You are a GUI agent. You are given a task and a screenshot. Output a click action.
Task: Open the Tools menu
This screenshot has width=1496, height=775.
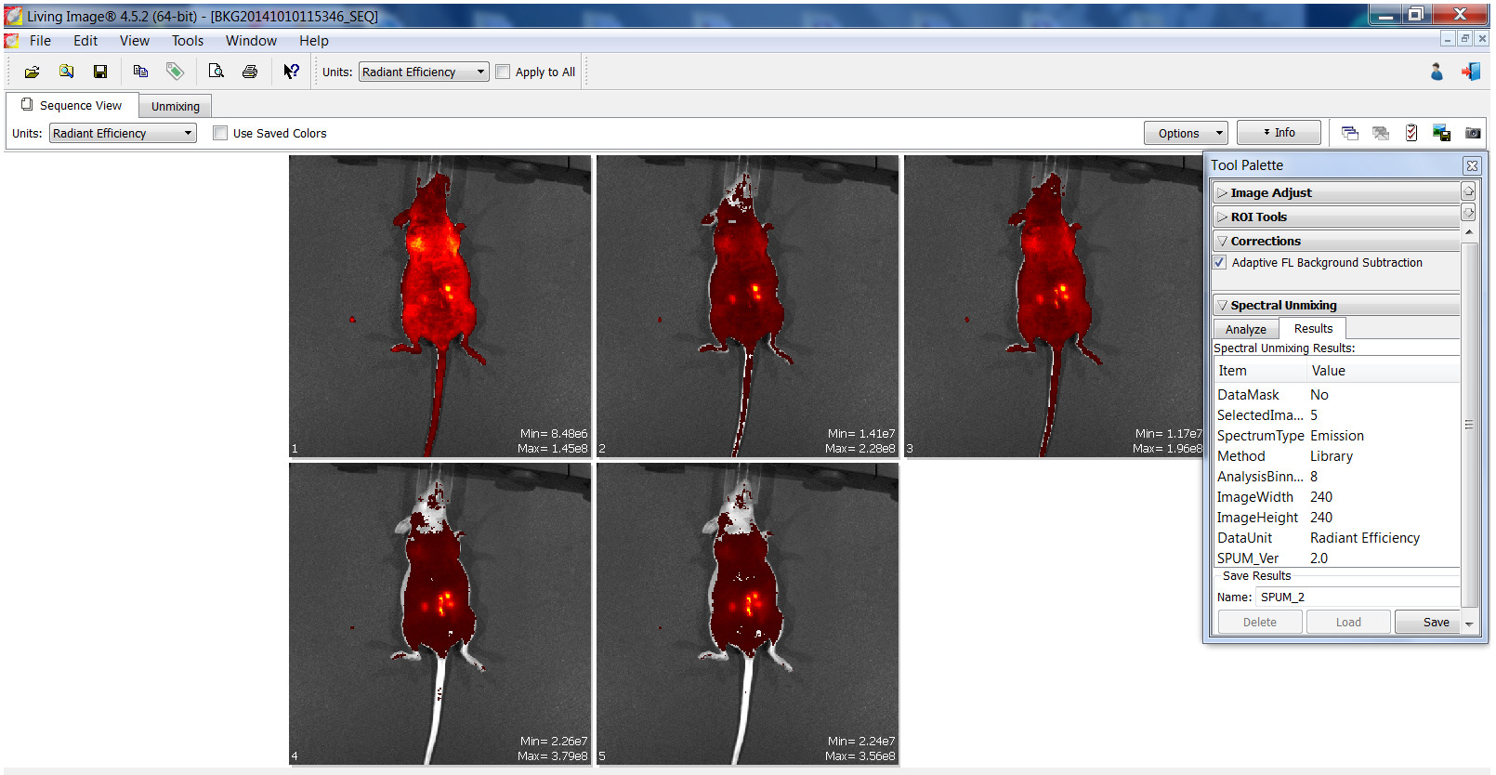point(188,41)
